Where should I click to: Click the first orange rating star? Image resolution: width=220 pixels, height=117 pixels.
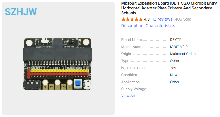point(123,19)
